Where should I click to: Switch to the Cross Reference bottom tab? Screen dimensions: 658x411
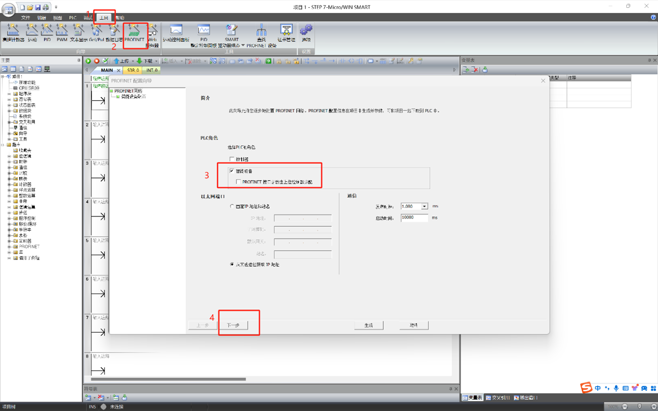pyautogui.click(x=498, y=398)
